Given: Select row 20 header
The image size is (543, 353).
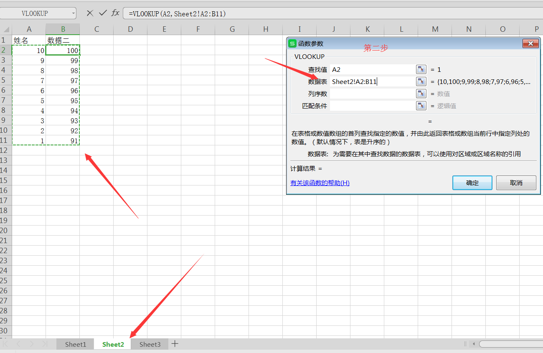Looking at the screenshot, I should pyautogui.click(x=6, y=231).
